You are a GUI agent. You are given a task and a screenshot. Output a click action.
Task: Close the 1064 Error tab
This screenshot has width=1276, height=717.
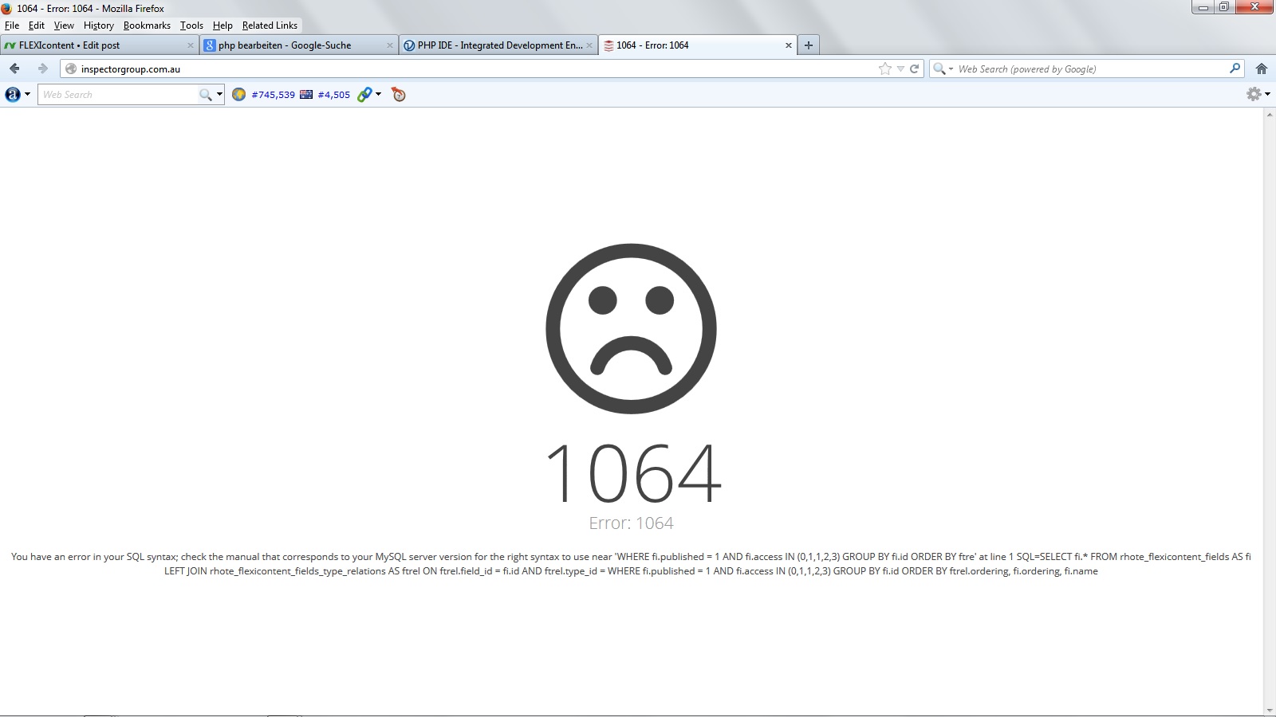789,45
